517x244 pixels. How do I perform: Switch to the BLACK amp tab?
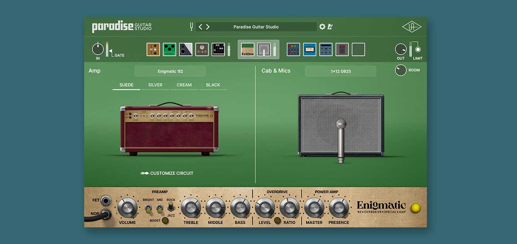pos(213,85)
